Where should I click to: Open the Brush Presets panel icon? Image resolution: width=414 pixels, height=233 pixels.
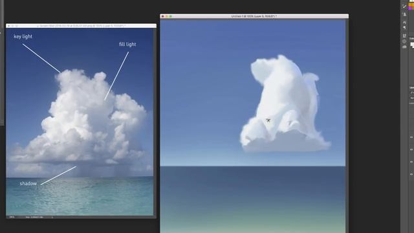pyautogui.click(x=404, y=6)
